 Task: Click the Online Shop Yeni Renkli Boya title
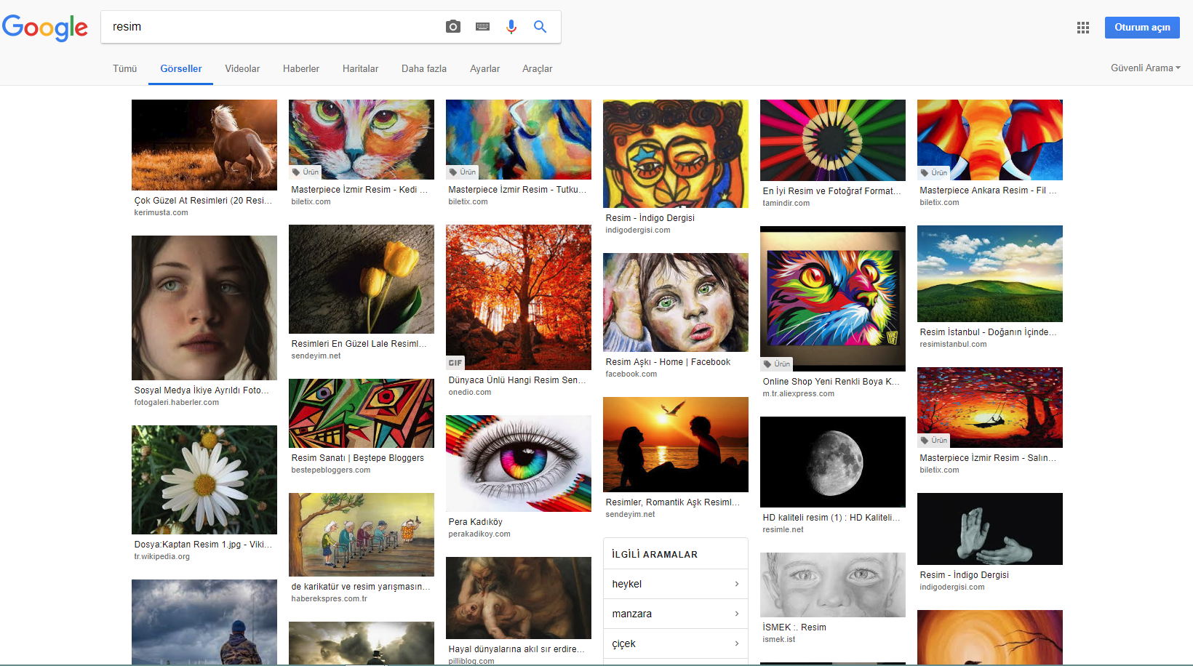coord(831,382)
